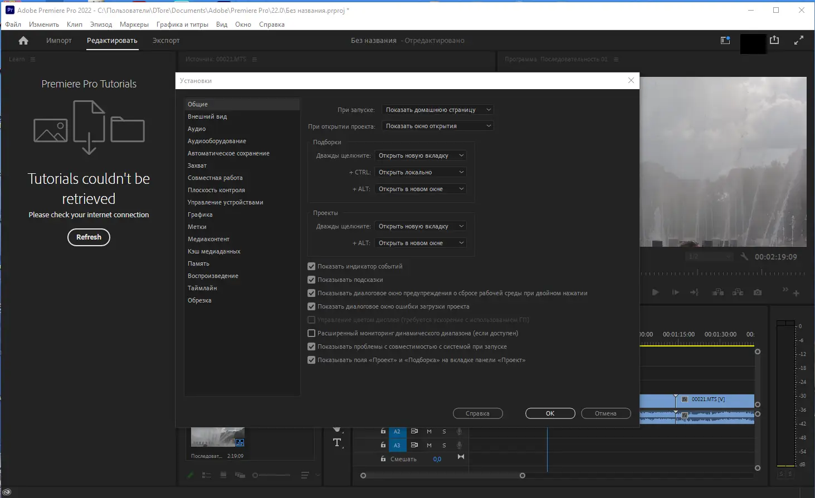The width and height of the screenshot is (815, 498).
Task: Export frame using the camera icon
Action: (758, 292)
